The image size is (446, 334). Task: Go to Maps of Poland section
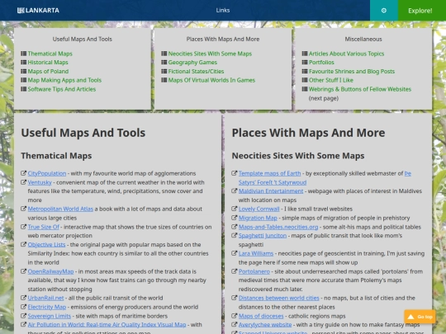(x=48, y=71)
